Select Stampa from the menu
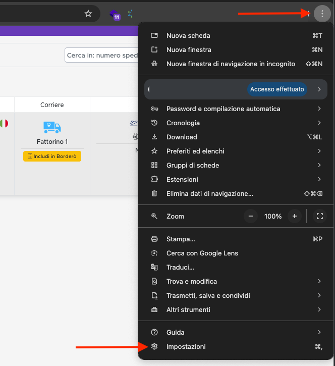Image resolution: width=335 pixels, height=366 pixels. pos(236,239)
